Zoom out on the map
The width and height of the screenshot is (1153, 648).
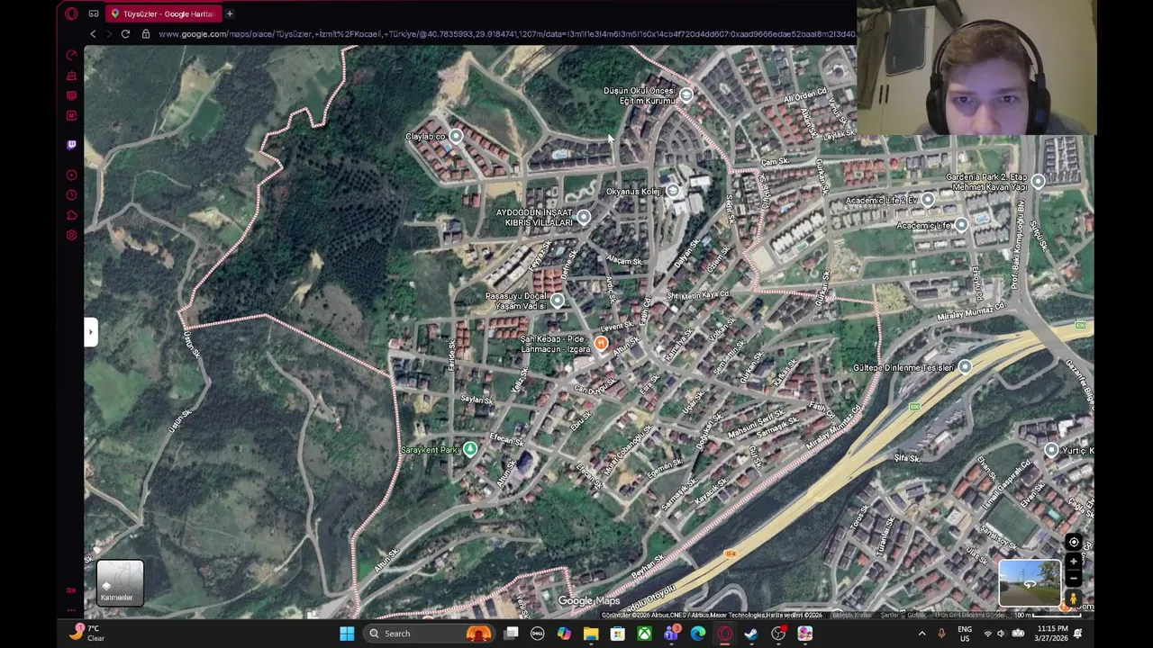click(1073, 579)
